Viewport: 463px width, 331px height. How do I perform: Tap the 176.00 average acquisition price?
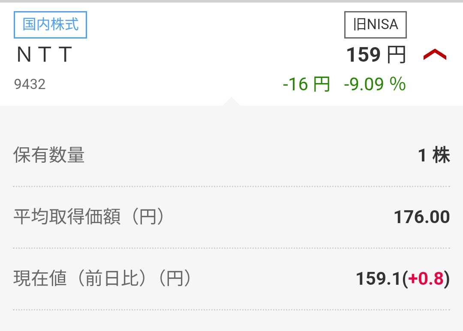422,217
